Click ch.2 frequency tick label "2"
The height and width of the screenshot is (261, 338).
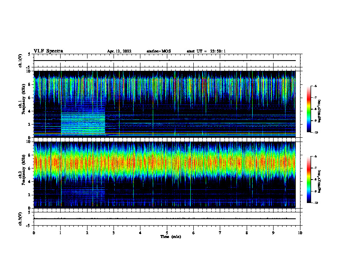(x=30, y=195)
